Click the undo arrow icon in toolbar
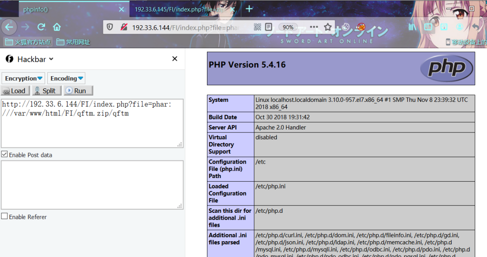Image resolution: width=487 pixels, height=257 pixels. 476,27
